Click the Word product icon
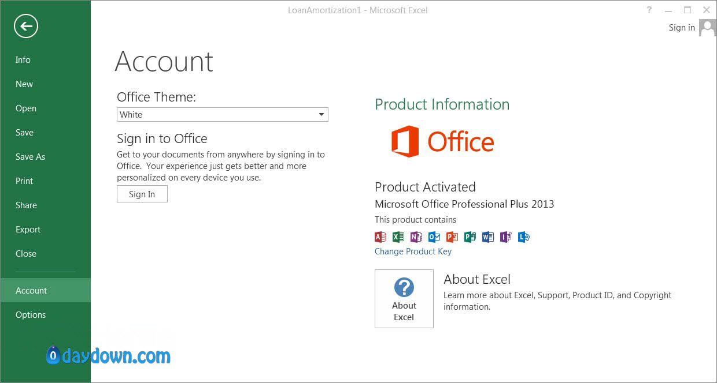717x383 pixels. click(488, 236)
